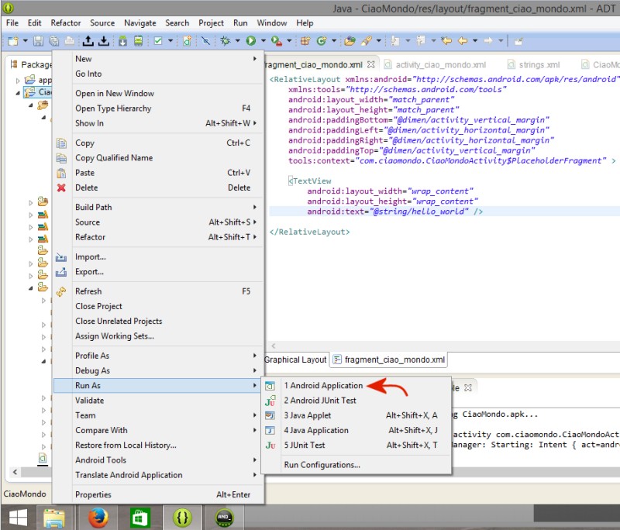Open the Window menu
This screenshot has height=530, width=620.
point(272,23)
